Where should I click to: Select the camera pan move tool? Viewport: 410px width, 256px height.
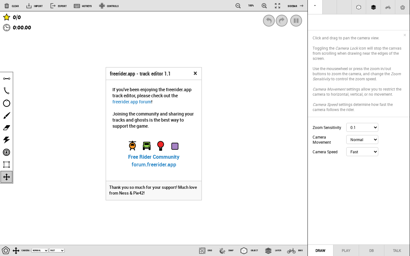[x=6, y=177]
